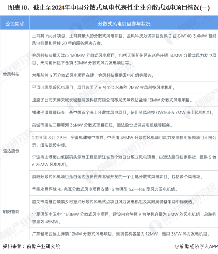Click the 明阳智能 company cell

click(x=15, y=211)
